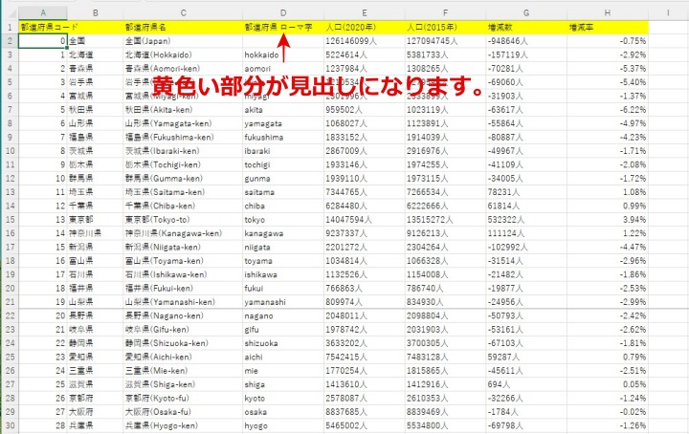Select cell 3.94%

click(608, 220)
